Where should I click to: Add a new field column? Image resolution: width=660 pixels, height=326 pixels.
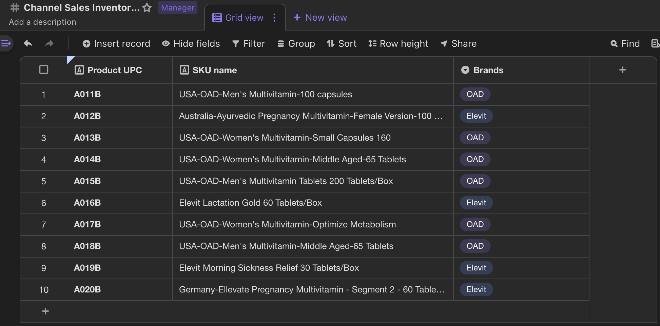[623, 70]
